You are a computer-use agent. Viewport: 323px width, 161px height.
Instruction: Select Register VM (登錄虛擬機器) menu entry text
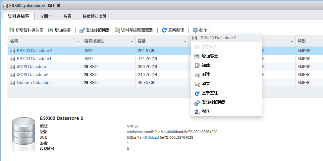214,102
